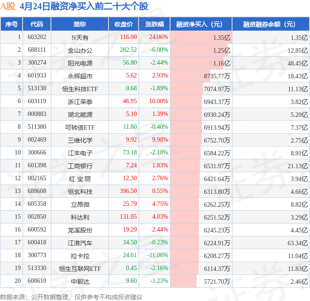Select stock name 中毅达

click(x=80, y=282)
